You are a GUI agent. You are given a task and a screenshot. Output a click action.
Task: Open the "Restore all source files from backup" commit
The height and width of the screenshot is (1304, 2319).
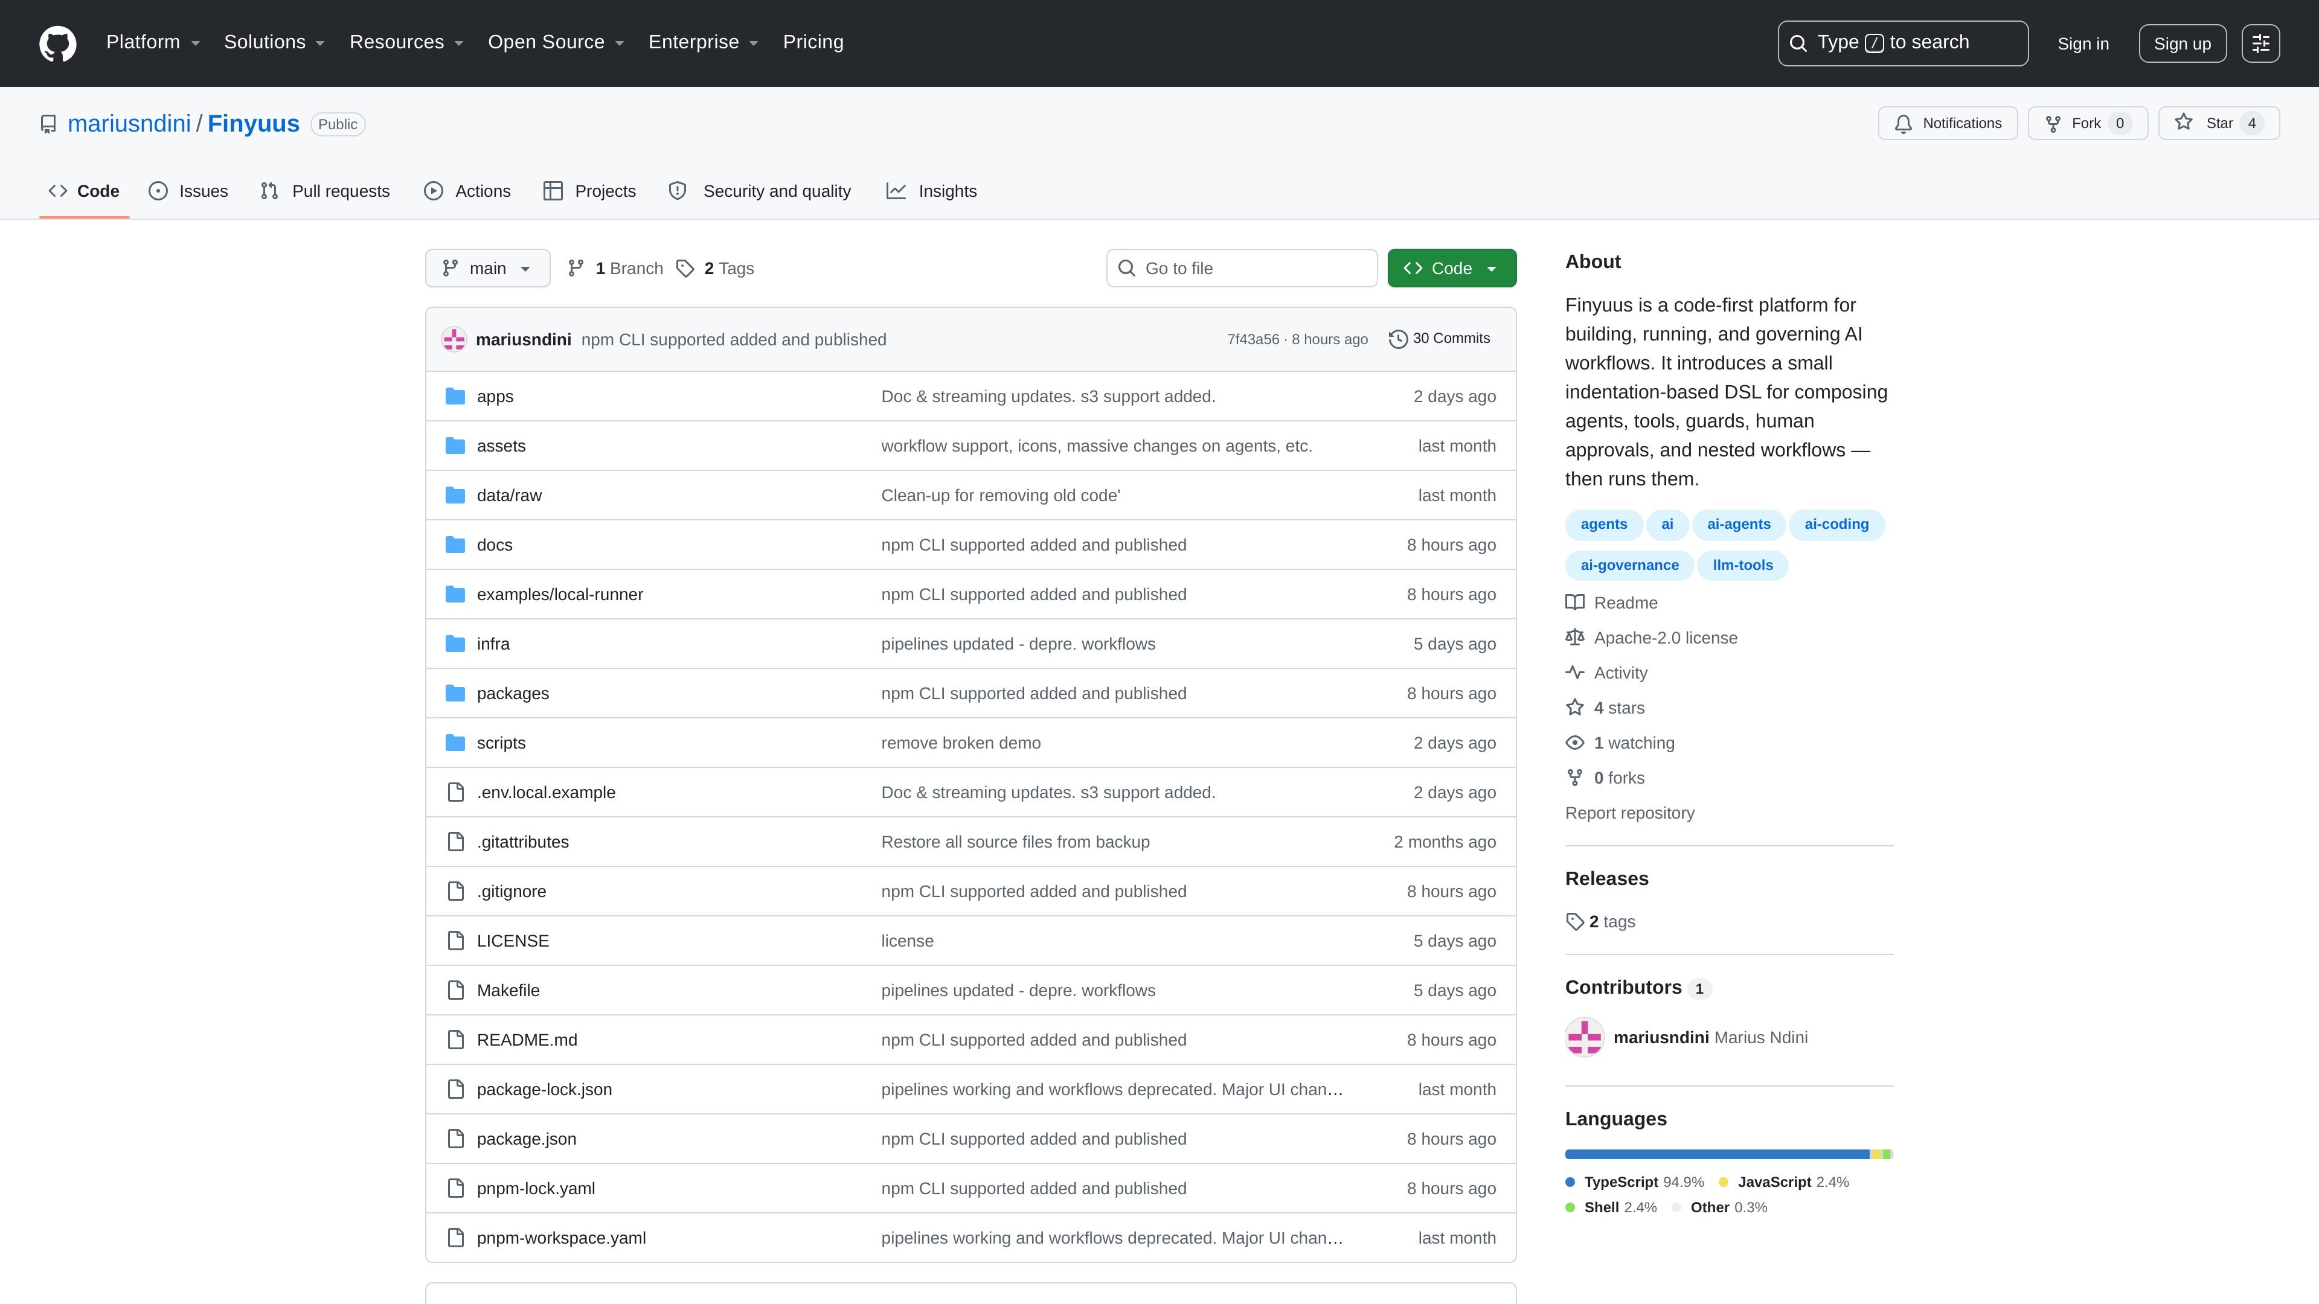pyautogui.click(x=1015, y=842)
